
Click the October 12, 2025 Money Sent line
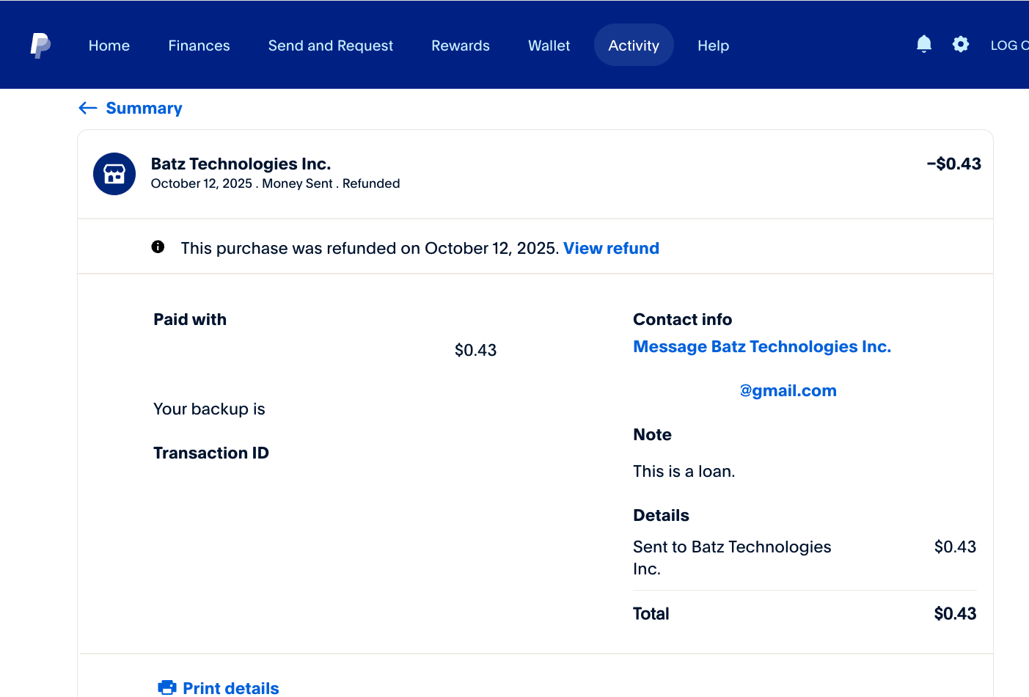click(x=275, y=183)
